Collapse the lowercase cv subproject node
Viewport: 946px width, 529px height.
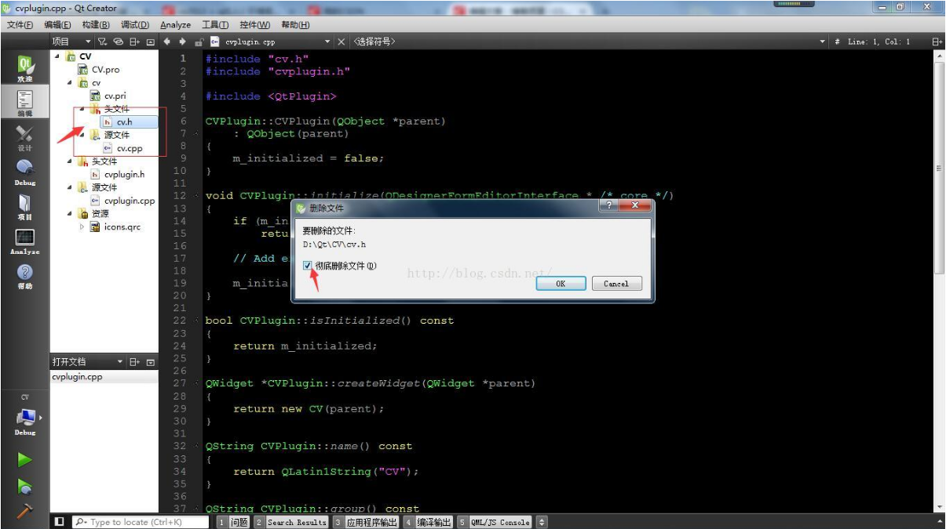70,82
